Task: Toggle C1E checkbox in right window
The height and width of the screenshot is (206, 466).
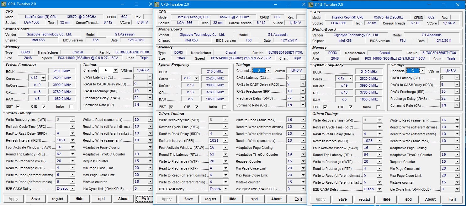Action: (351, 107)
